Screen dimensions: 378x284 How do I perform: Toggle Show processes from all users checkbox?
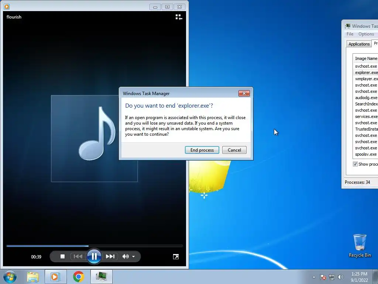click(355, 164)
